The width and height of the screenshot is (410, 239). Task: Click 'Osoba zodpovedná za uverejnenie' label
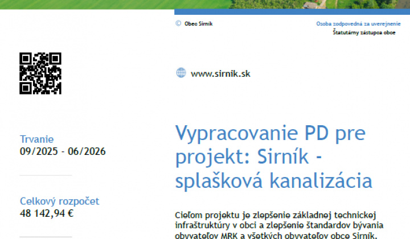tap(358, 24)
